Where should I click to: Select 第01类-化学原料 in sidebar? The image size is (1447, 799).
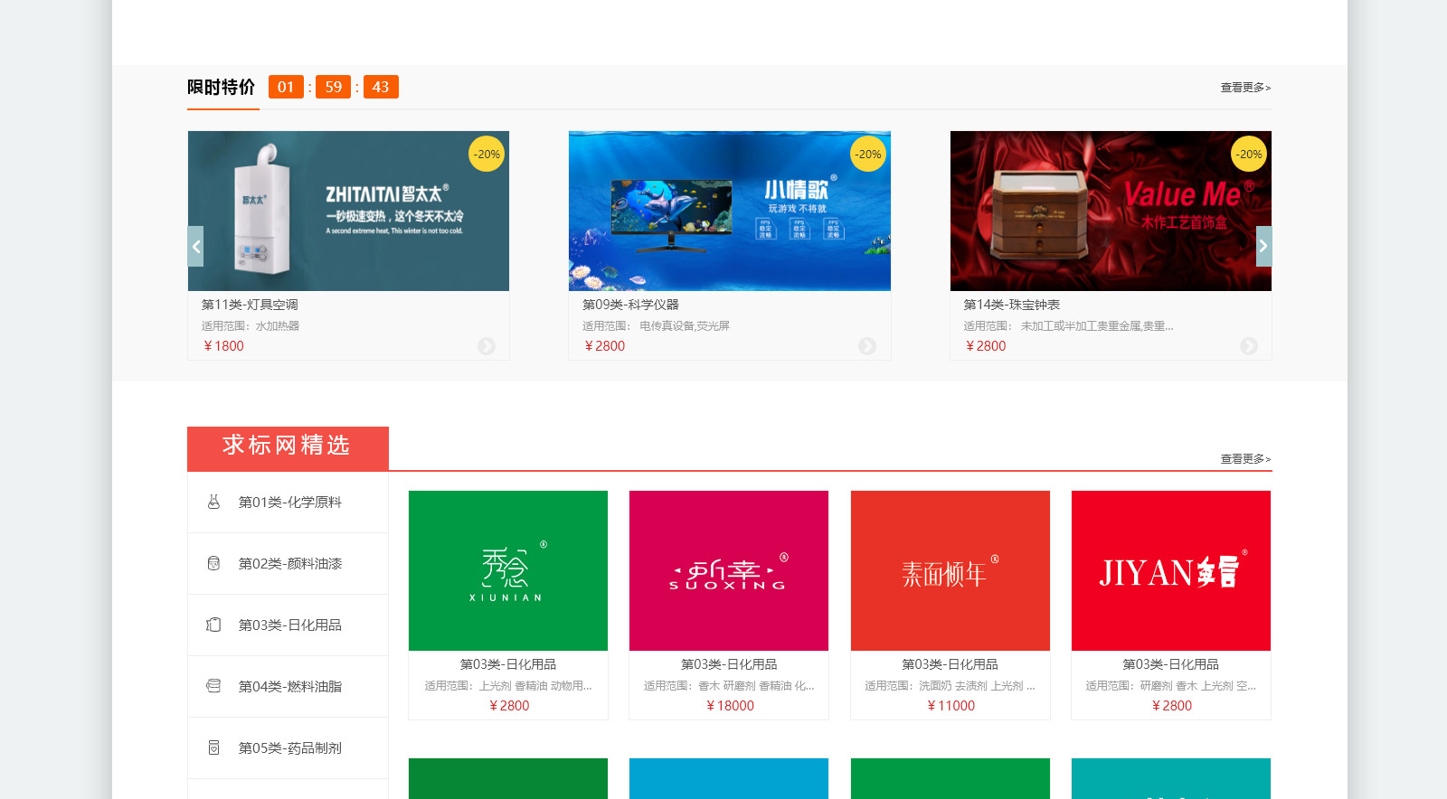(289, 503)
